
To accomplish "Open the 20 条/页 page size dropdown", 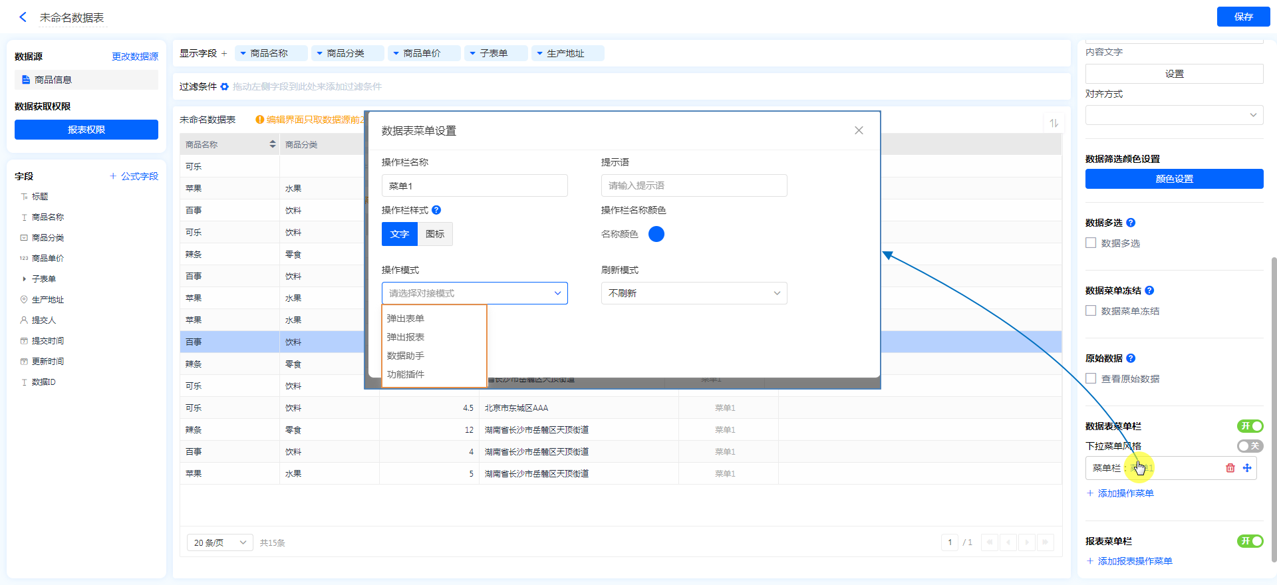I will [x=219, y=543].
